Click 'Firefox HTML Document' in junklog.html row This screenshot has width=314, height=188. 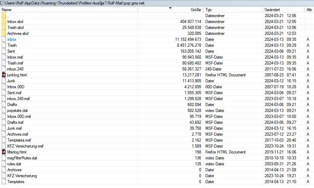[x=225, y=75]
